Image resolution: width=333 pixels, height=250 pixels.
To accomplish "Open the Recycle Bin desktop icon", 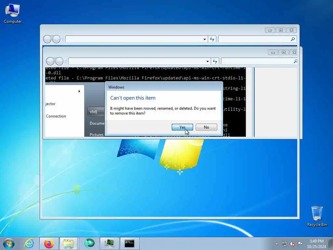I will click(317, 216).
